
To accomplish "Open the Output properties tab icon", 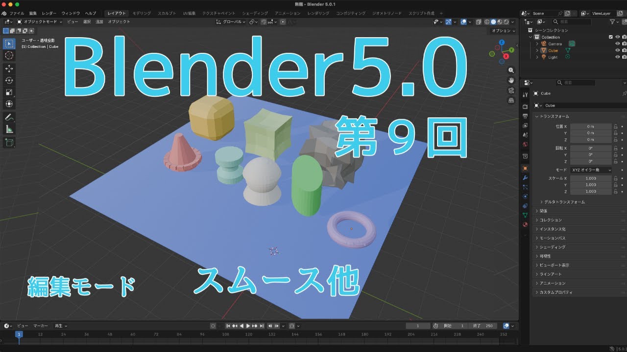I will click(x=525, y=116).
